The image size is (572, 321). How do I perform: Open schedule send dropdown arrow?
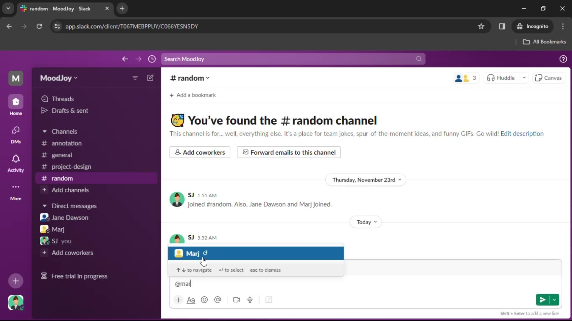(x=554, y=300)
